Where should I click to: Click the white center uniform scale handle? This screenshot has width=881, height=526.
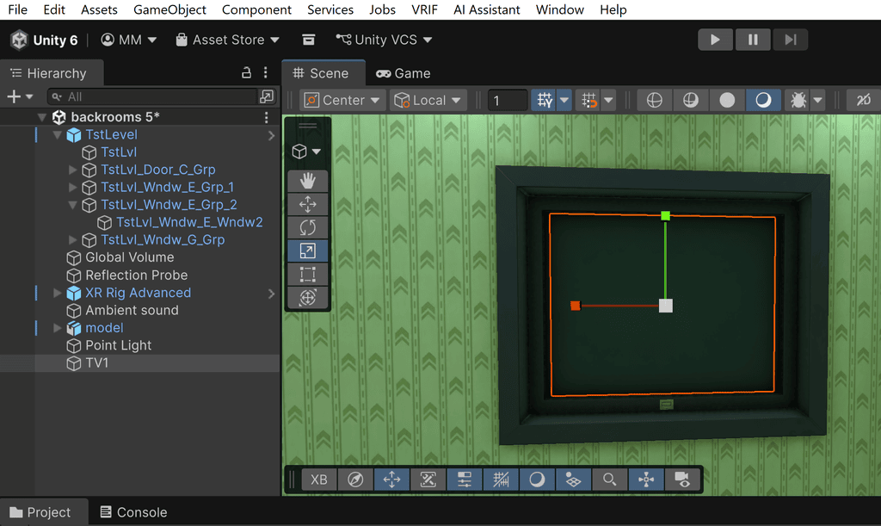[x=665, y=306]
